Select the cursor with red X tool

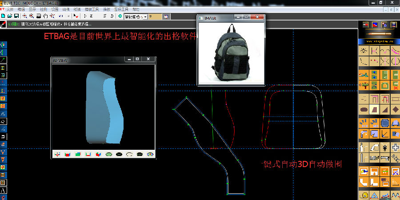(x=76, y=16)
